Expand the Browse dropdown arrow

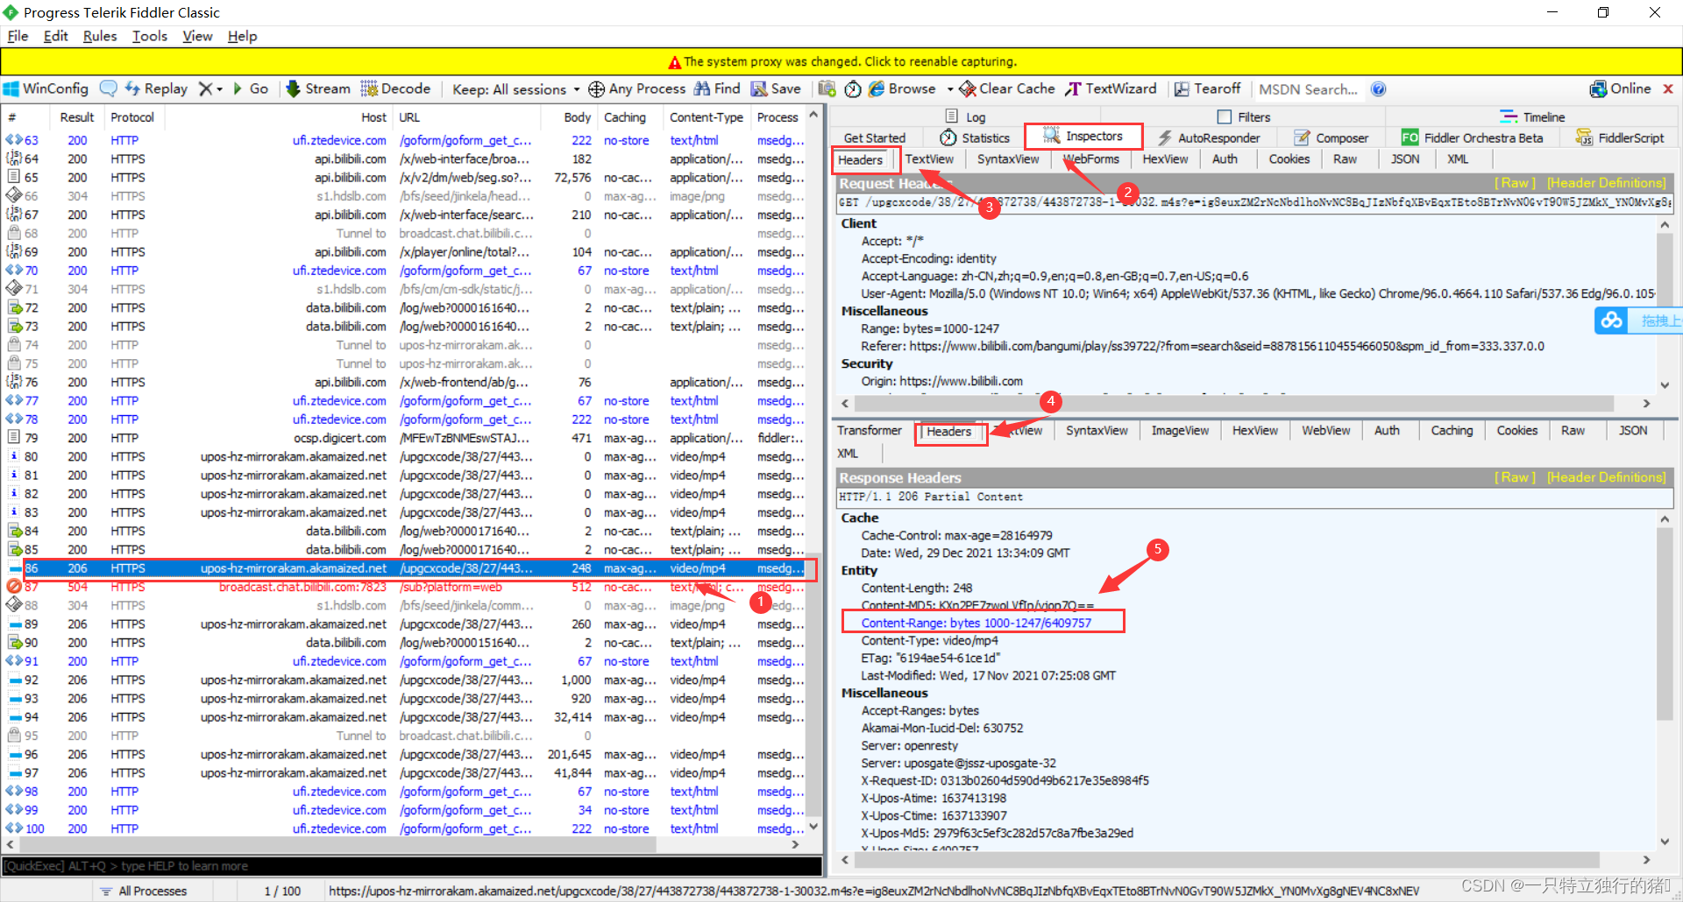tap(949, 89)
